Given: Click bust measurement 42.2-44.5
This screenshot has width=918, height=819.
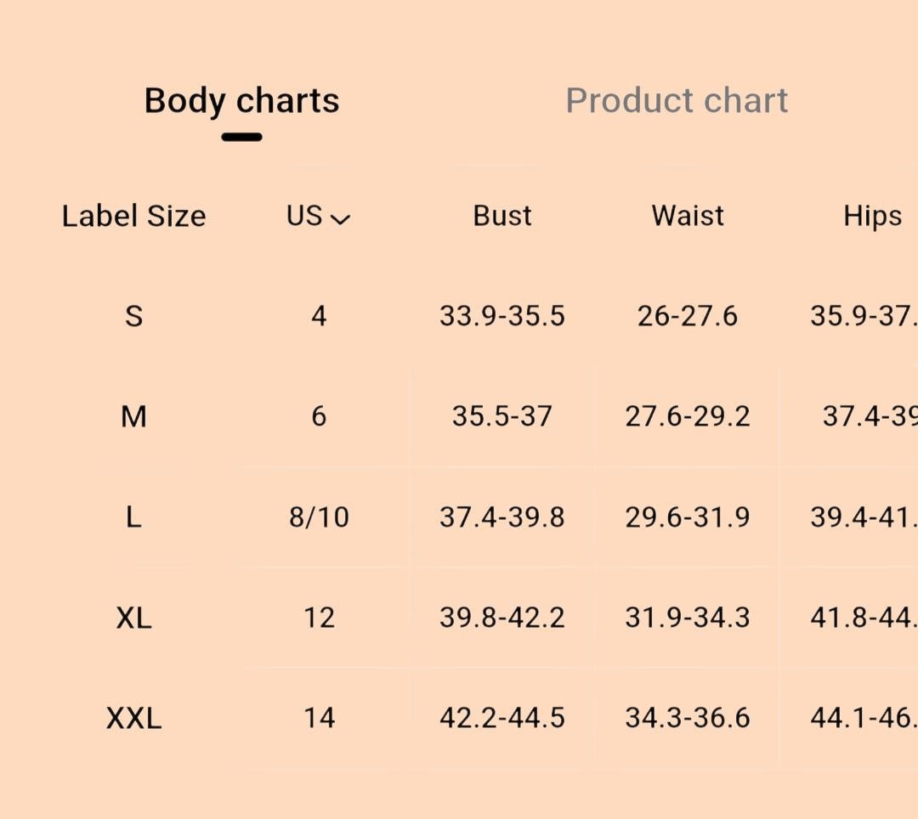Looking at the screenshot, I should tap(502, 719).
